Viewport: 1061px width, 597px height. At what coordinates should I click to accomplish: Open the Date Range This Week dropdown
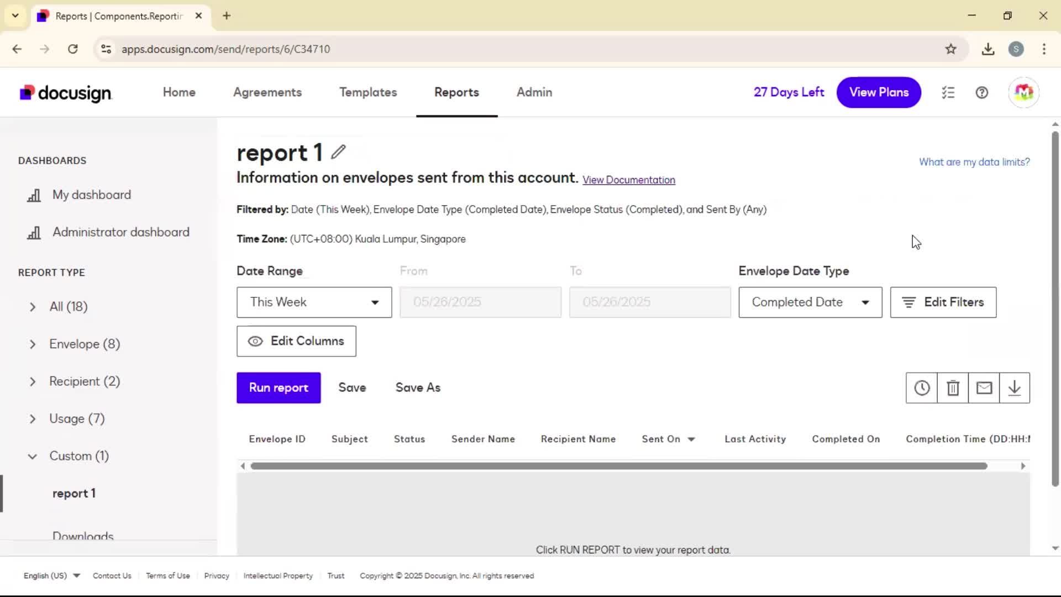tap(314, 302)
